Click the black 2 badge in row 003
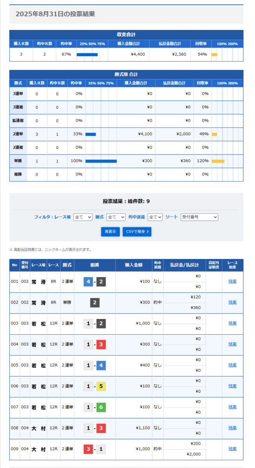Screen dimensions: 255x468 (101, 323)
